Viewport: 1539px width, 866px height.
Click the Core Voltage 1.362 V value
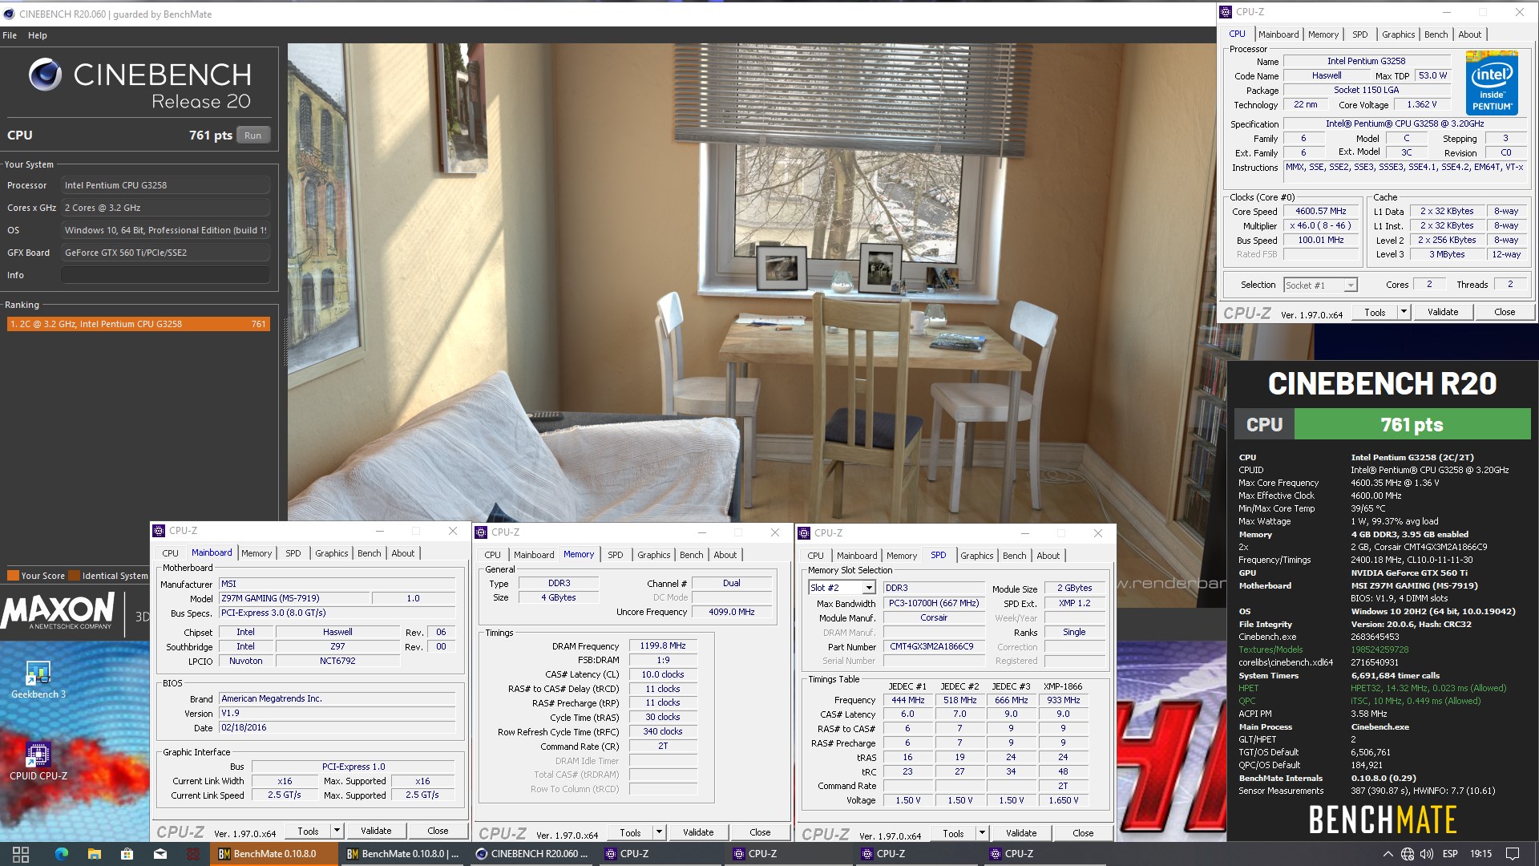pos(1421,104)
